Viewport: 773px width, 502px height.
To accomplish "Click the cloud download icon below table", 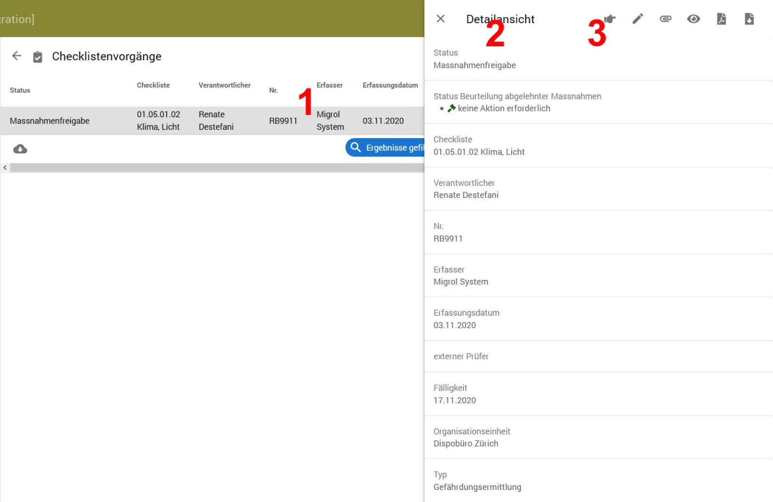I will [20, 149].
